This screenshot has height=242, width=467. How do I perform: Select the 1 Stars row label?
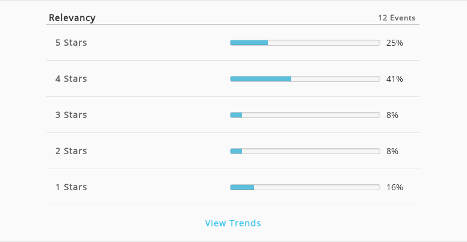tap(71, 187)
